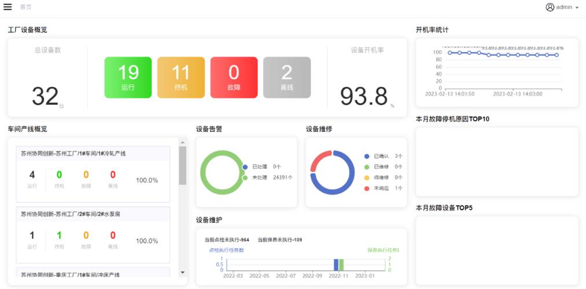Click 100.0% rate in 2#水泵房 card
This screenshot has height=289, width=586.
(147, 241)
